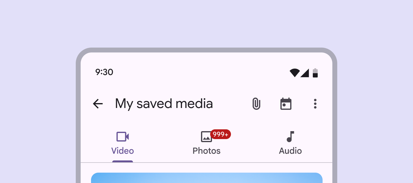Click the Photos image icon
The height and width of the screenshot is (183, 413).
[206, 137]
